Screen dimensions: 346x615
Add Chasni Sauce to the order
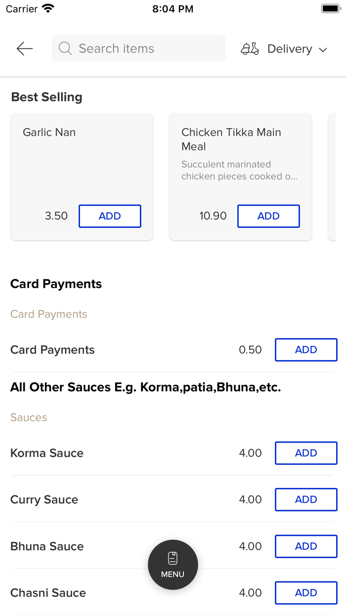click(x=306, y=593)
